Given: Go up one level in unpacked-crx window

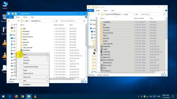Looking at the screenshot, I should coord(19,21).
